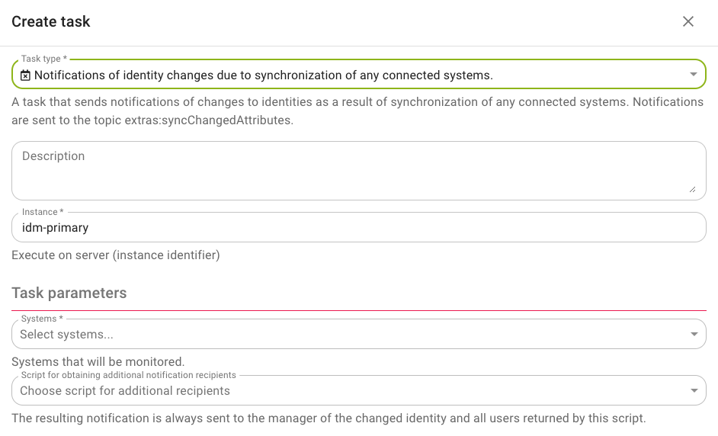Click the Systems field label
Screen dimensions: 718x436
click(x=42, y=319)
